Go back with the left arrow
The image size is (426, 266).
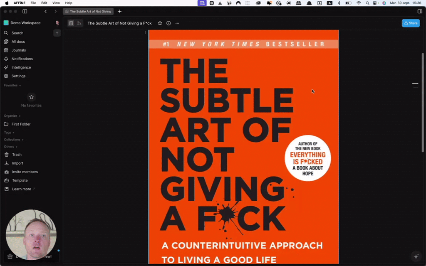(x=46, y=11)
